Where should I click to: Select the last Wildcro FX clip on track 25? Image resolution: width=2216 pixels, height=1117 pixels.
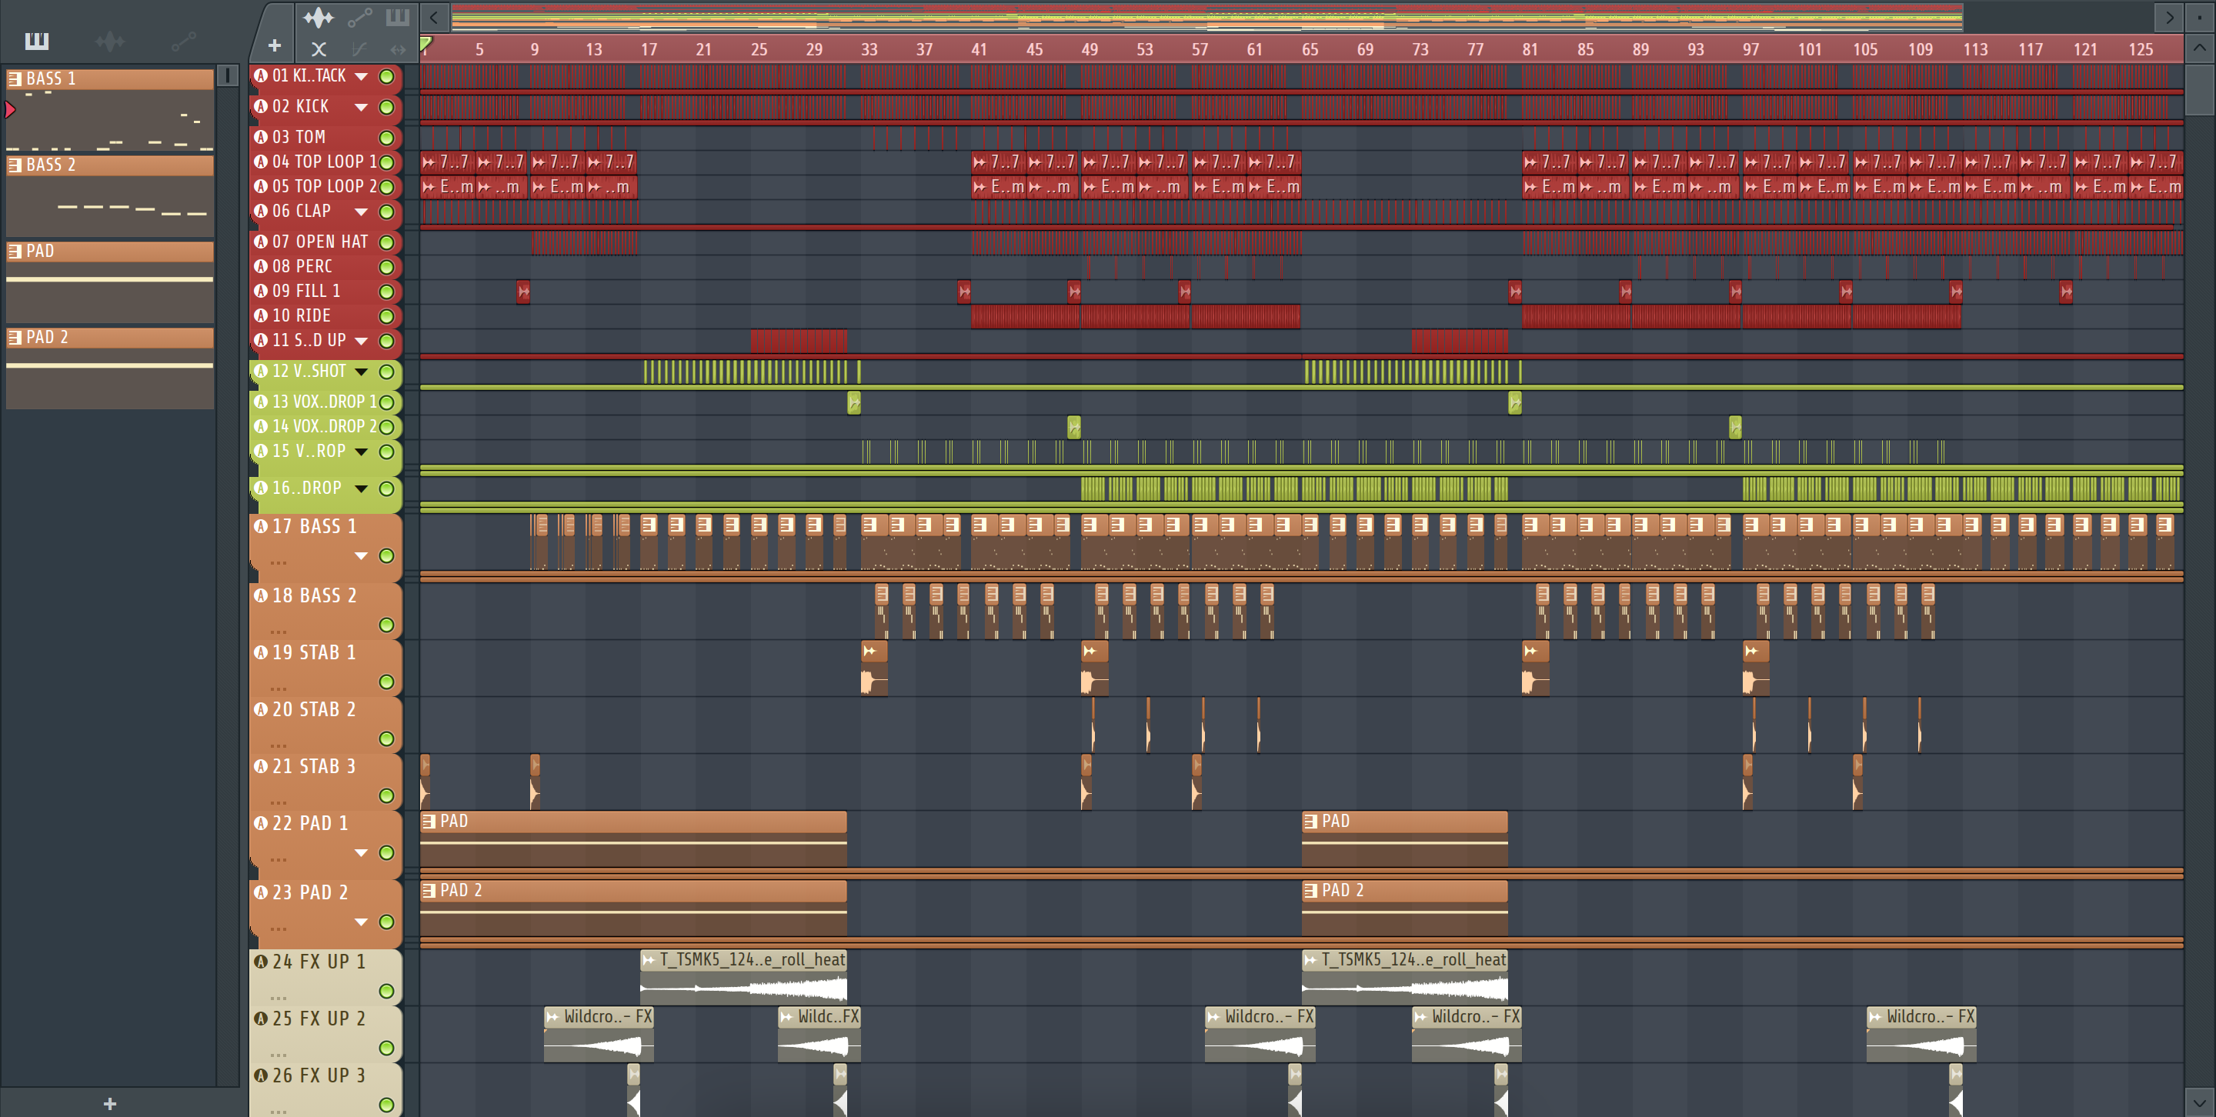click(x=1921, y=1034)
